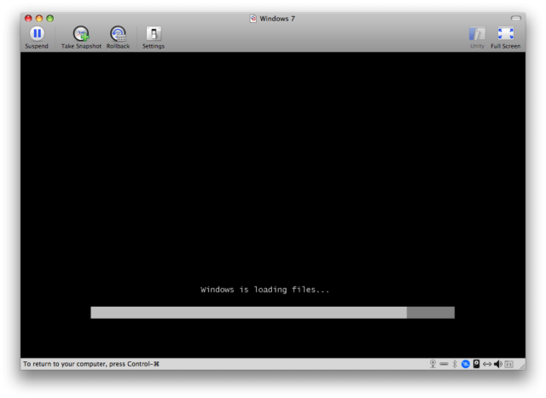
Task: Click the blue Time Machine-style status icon
Action: click(x=466, y=364)
